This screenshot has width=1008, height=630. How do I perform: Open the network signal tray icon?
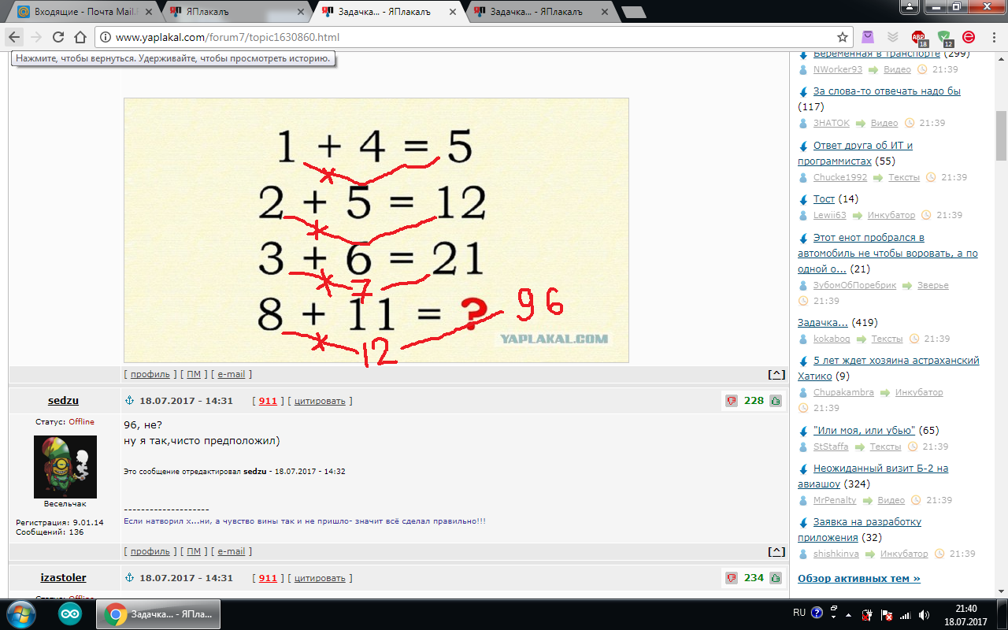[x=905, y=613]
